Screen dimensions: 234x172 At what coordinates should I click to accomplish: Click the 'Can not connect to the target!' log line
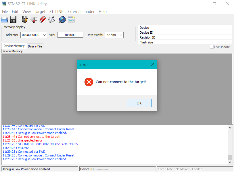pyautogui.click(x=32, y=137)
